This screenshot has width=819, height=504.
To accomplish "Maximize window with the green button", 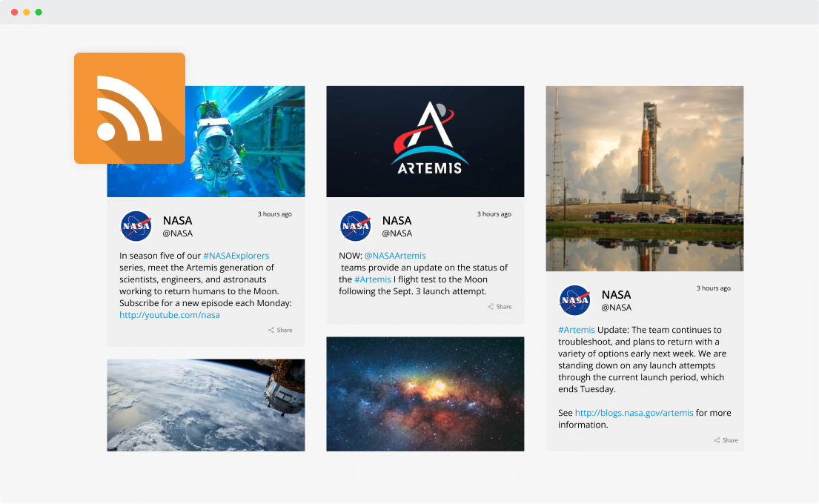I will click(x=39, y=12).
